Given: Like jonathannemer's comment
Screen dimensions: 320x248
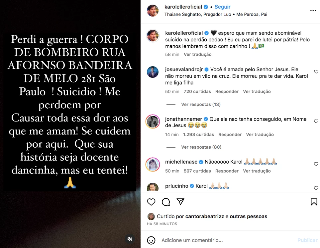Looking at the screenshot, I should (316, 121).
